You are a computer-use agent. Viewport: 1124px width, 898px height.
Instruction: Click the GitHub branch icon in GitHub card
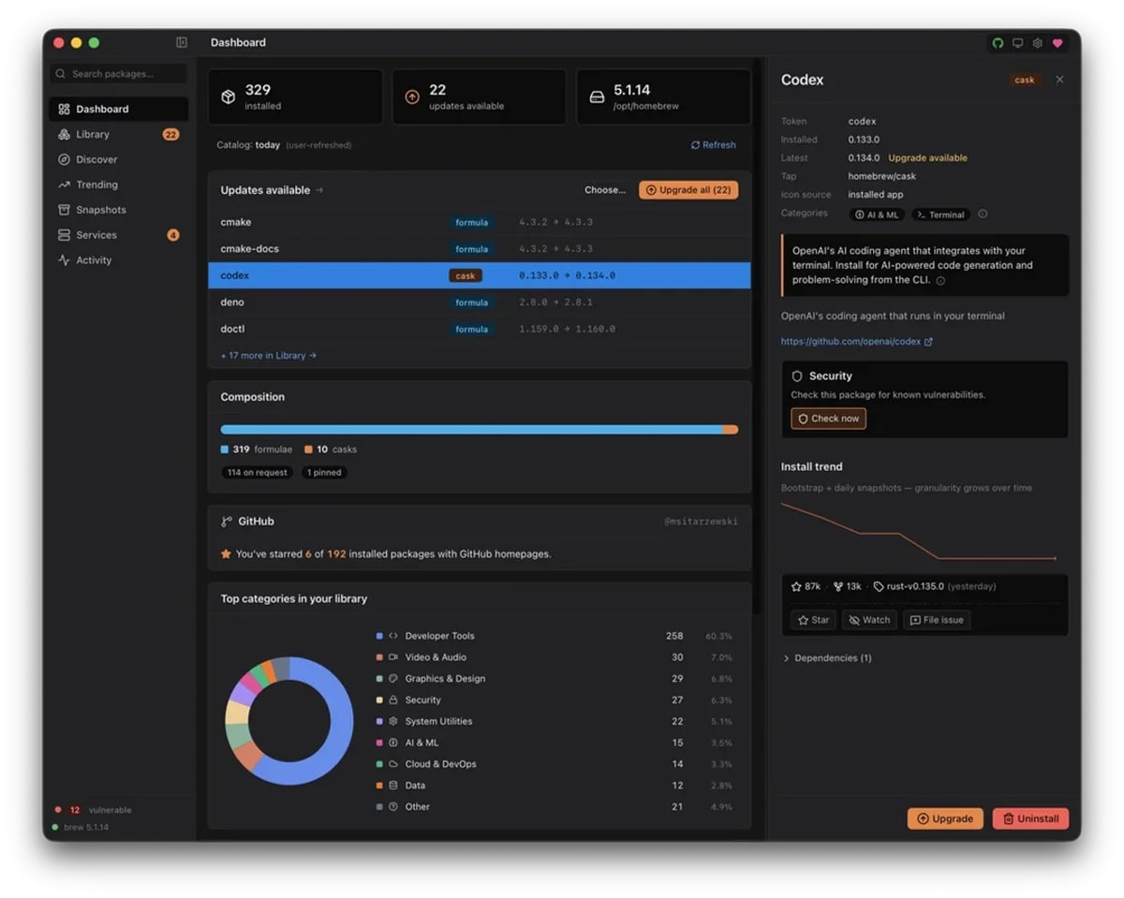[x=227, y=522]
